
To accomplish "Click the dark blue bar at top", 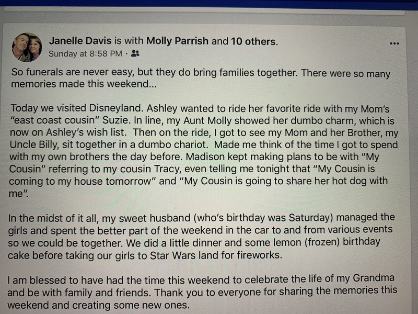I will pyautogui.click(x=209, y=4).
